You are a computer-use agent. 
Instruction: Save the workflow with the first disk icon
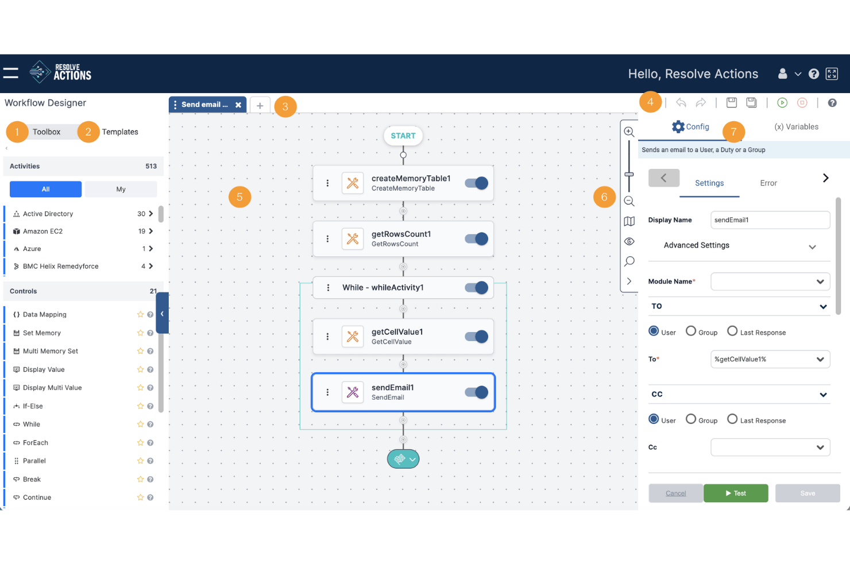coord(732,102)
